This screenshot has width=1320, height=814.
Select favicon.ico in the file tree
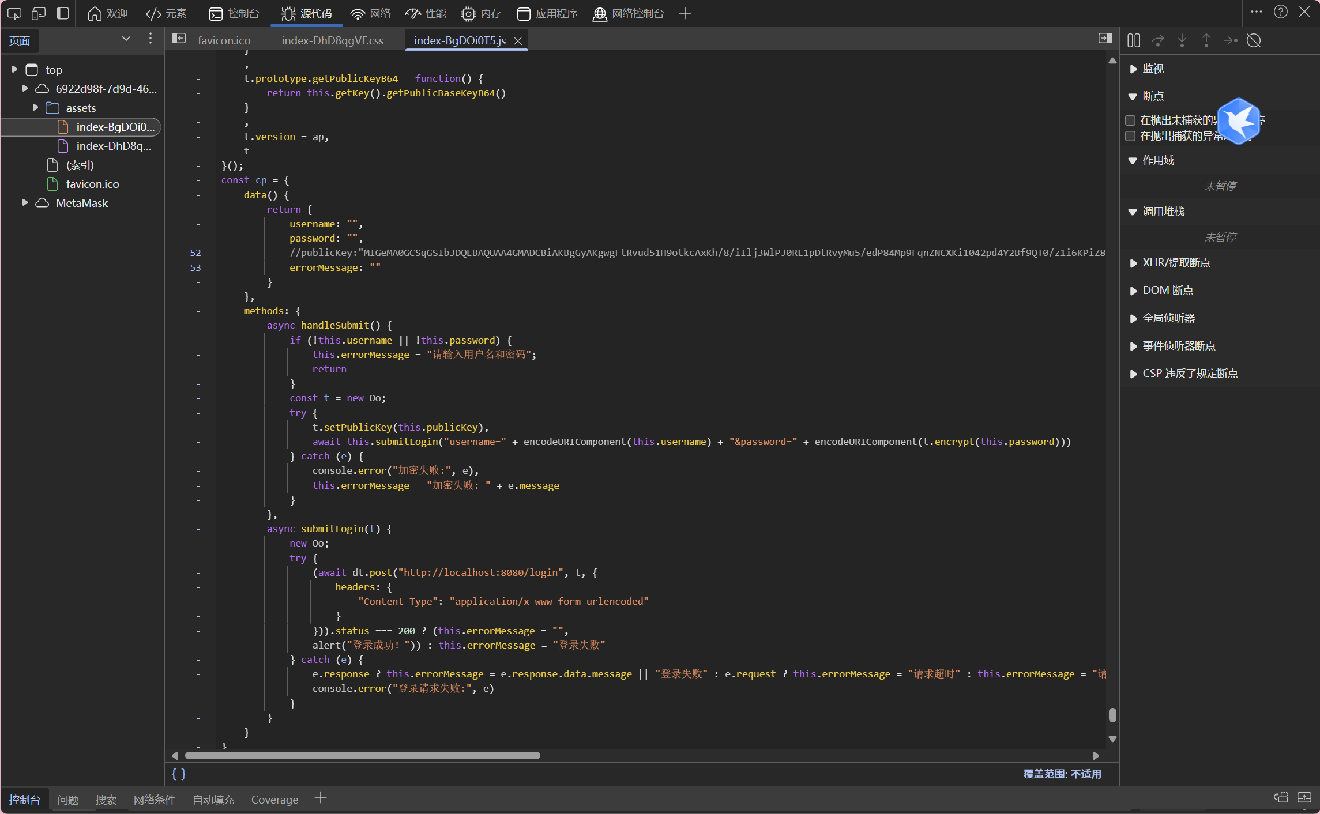click(x=92, y=184)
